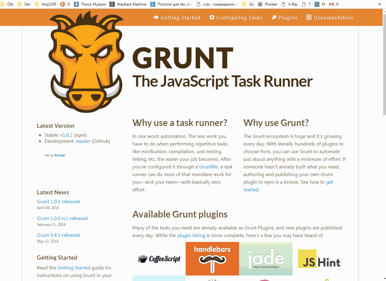Screen dimensions: 386x281
Task: Click the JSHint plugin logo
Action: pyautogui.click(x=319, y=259)
